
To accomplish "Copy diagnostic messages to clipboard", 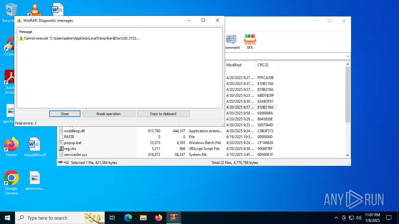I will [163, 114].
